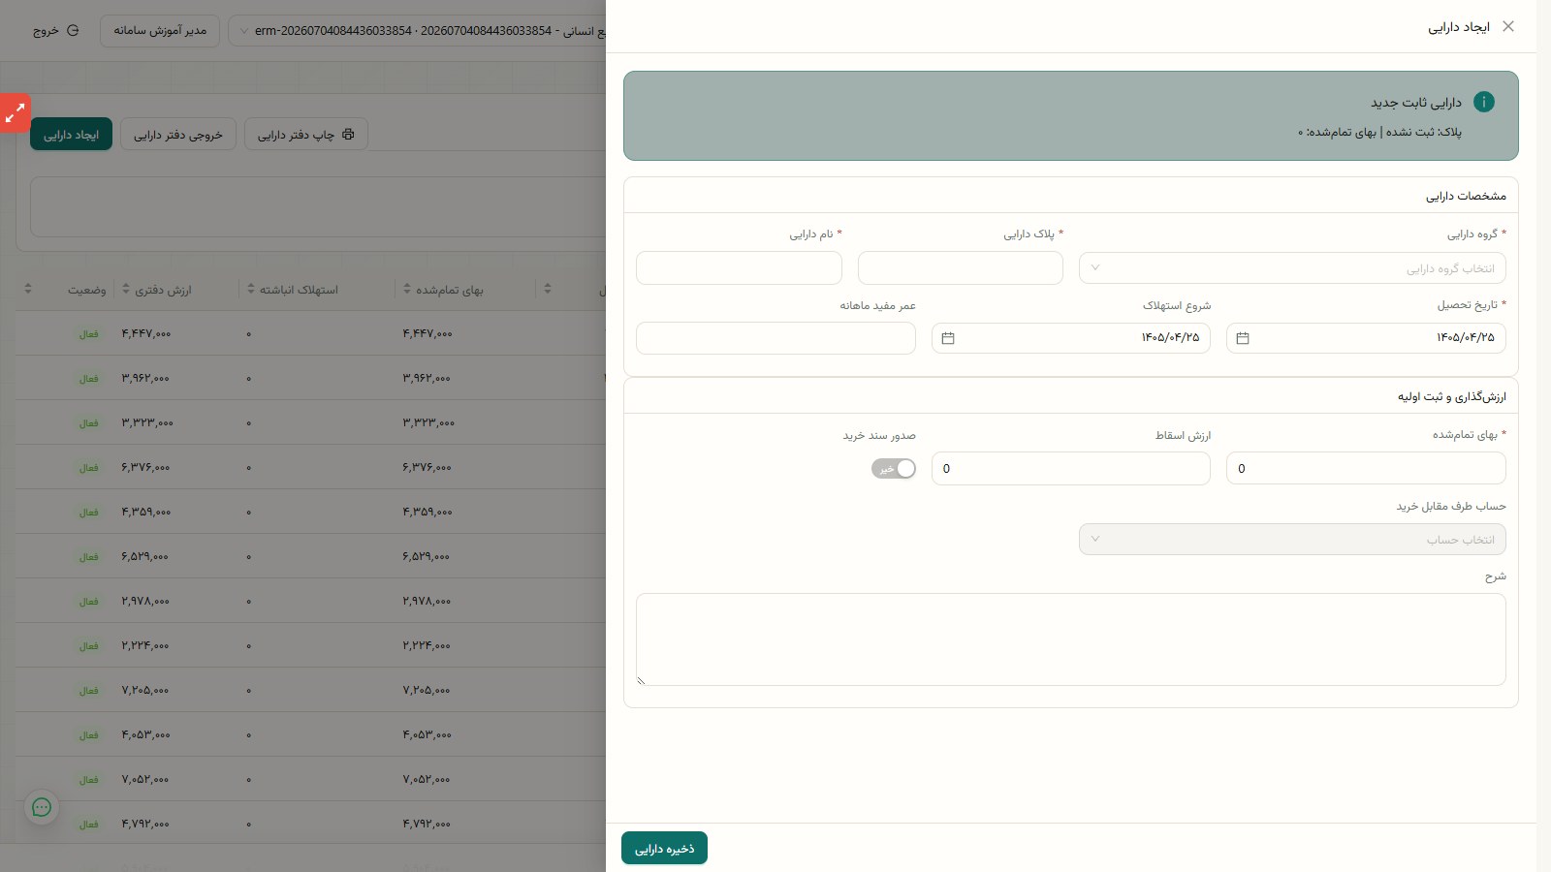Click فعال status in the ۷,۲۰۵,۰۰۰ row
The height and width of the screenshot is (872, 1551).
(x=88, y=691)
